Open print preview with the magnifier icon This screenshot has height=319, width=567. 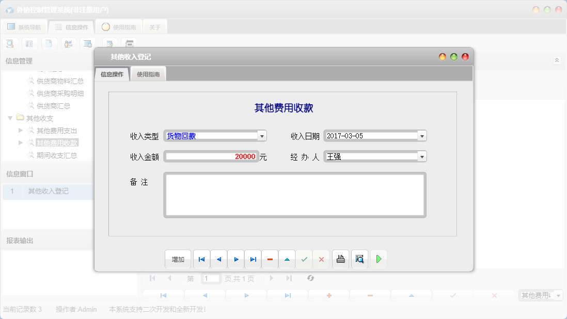pyautogui.click(x=360, y=259)
